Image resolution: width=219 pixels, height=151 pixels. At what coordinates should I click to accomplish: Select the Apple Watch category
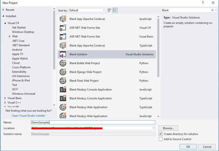point(20,59)
